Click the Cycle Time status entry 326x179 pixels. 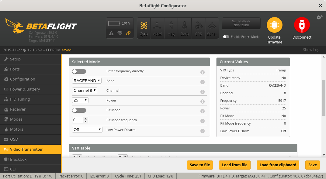[128, 176]
